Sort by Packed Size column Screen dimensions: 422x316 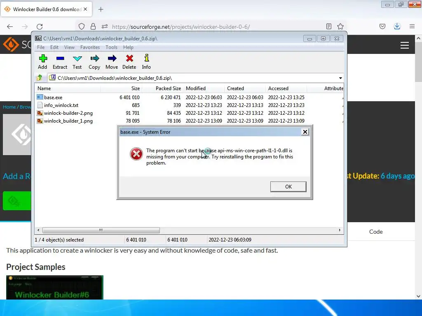162,88
